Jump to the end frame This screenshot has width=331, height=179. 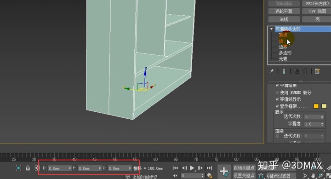pos(209,168)
